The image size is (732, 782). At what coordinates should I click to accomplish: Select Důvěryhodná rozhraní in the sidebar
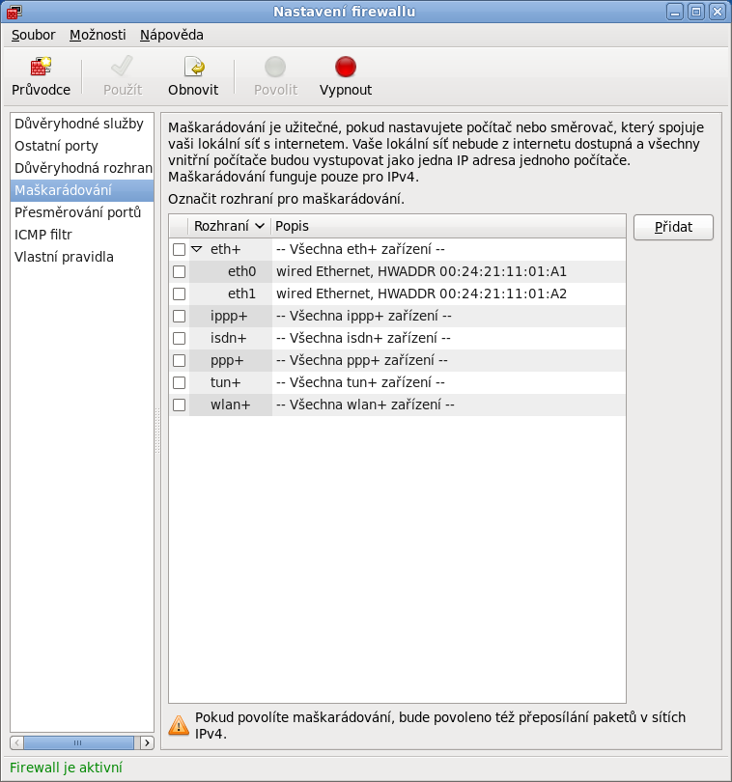[x=82, y=168]
